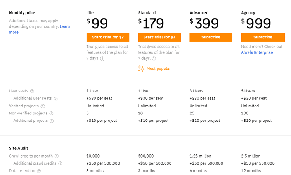Click trial help icon under Standard plan
The image size is (291, 175).
click(x=154, y=59)
